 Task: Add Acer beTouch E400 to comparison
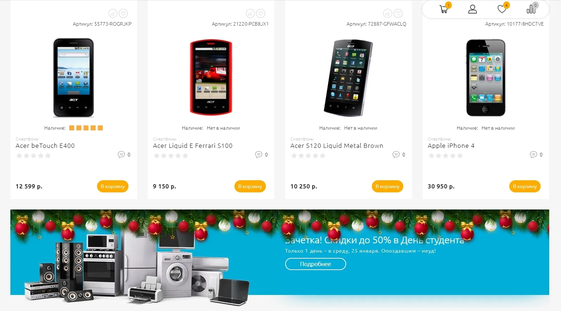click(x=113, y=14)
